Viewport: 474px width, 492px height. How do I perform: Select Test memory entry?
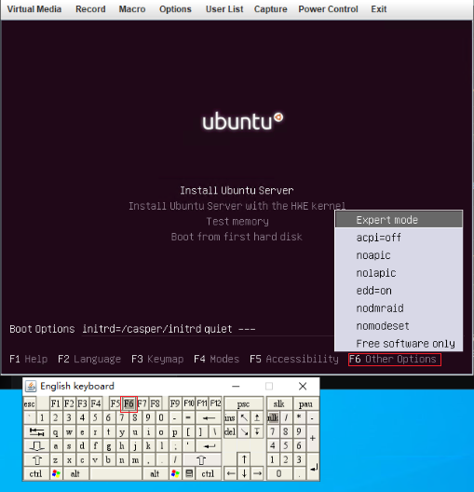click(x=237, y=222)
